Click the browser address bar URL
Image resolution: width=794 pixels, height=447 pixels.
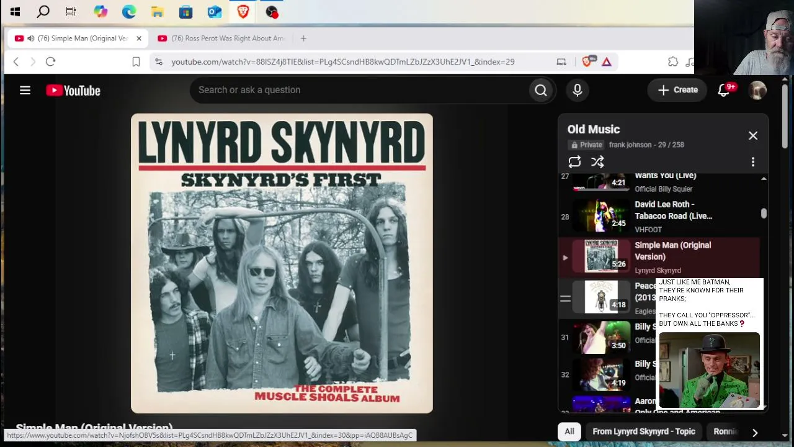(x=343, y=61)
